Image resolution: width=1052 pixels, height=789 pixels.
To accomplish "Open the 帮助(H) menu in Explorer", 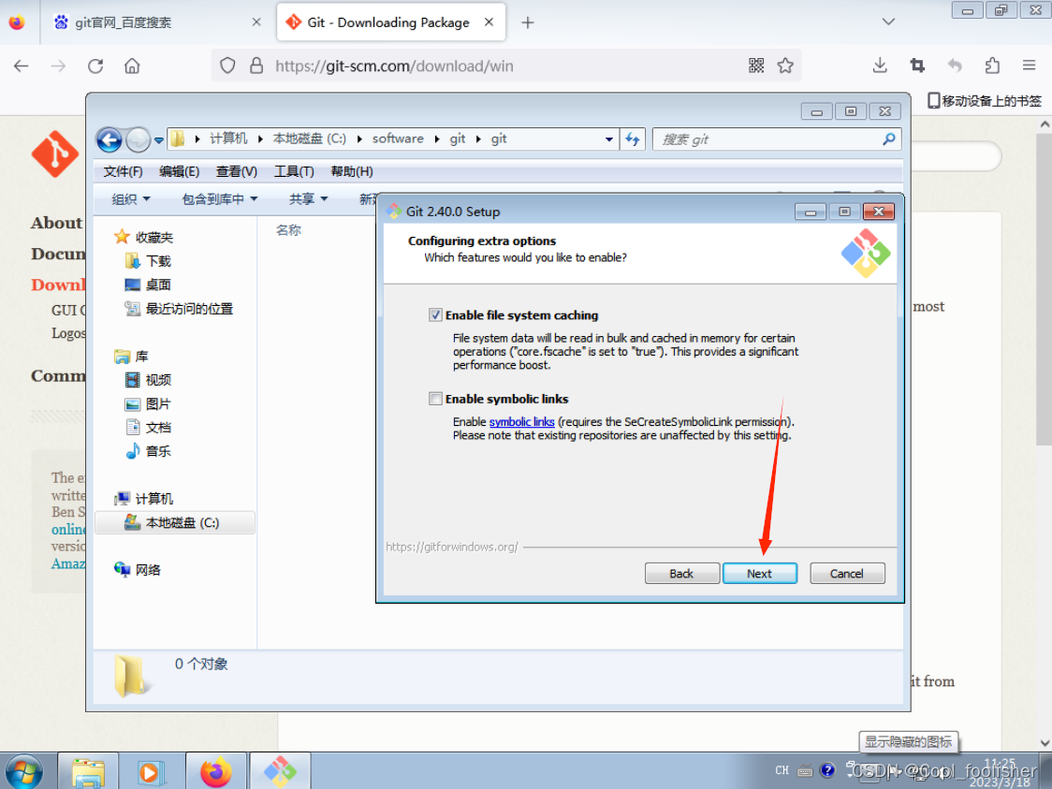I will [x=352, y=172].
